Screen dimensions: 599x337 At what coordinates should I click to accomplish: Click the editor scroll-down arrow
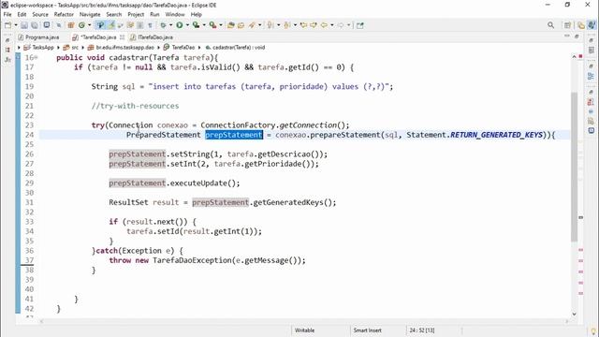coord(574,315)
